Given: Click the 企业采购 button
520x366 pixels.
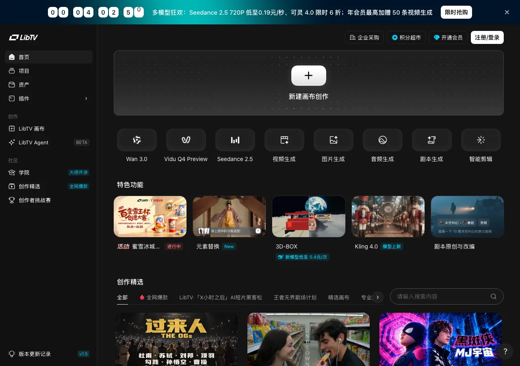Looking at the screenshot, I should coord(364,37).
